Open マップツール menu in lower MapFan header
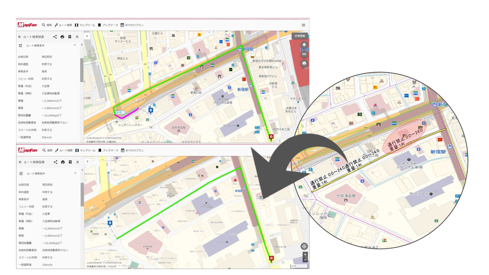This screenshot has height=275, width=489. point(85,150)
